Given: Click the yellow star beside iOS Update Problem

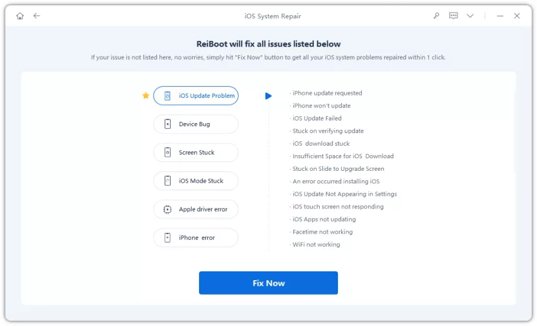Looking at the screenshot, I should tap(146, 95).
